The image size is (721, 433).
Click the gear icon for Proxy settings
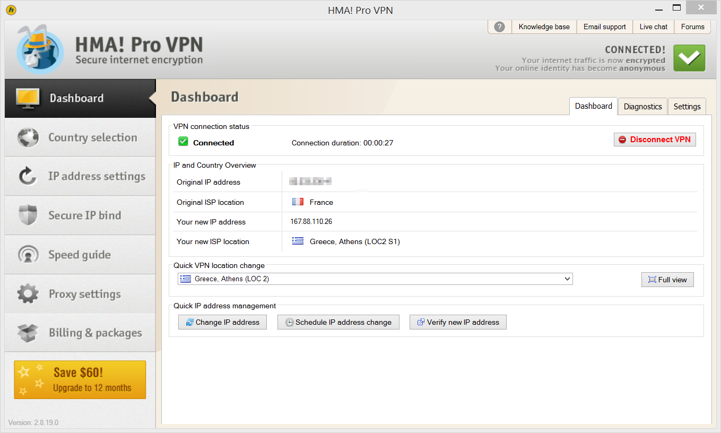[28, 294]
